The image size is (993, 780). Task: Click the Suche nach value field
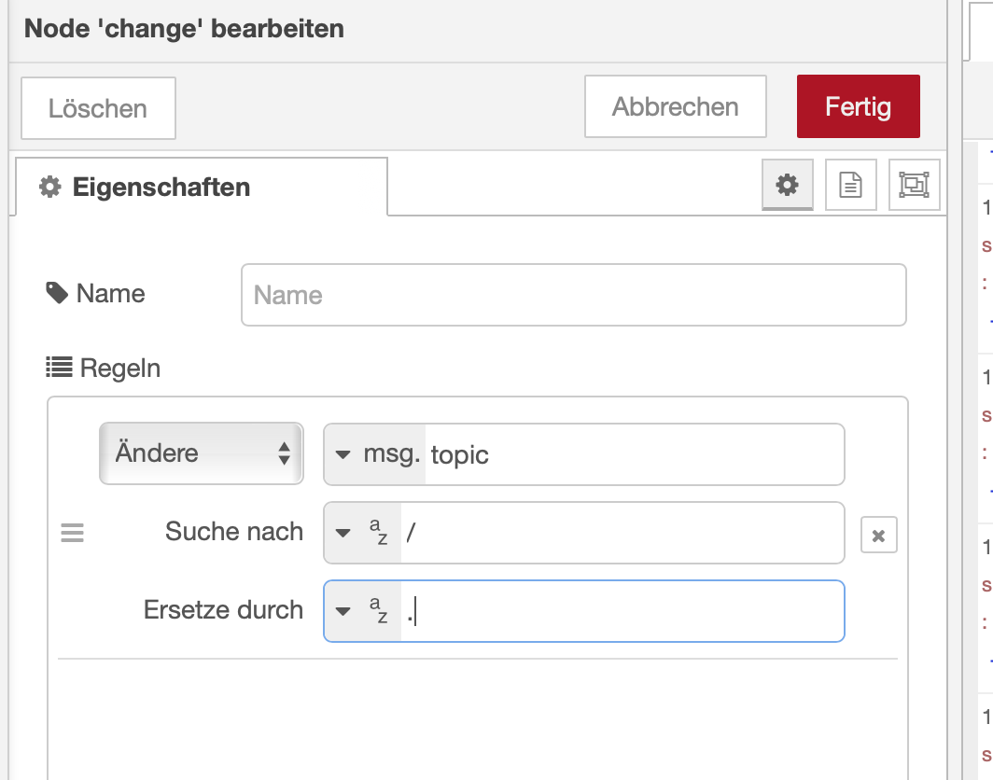click(x=622, y=533)
